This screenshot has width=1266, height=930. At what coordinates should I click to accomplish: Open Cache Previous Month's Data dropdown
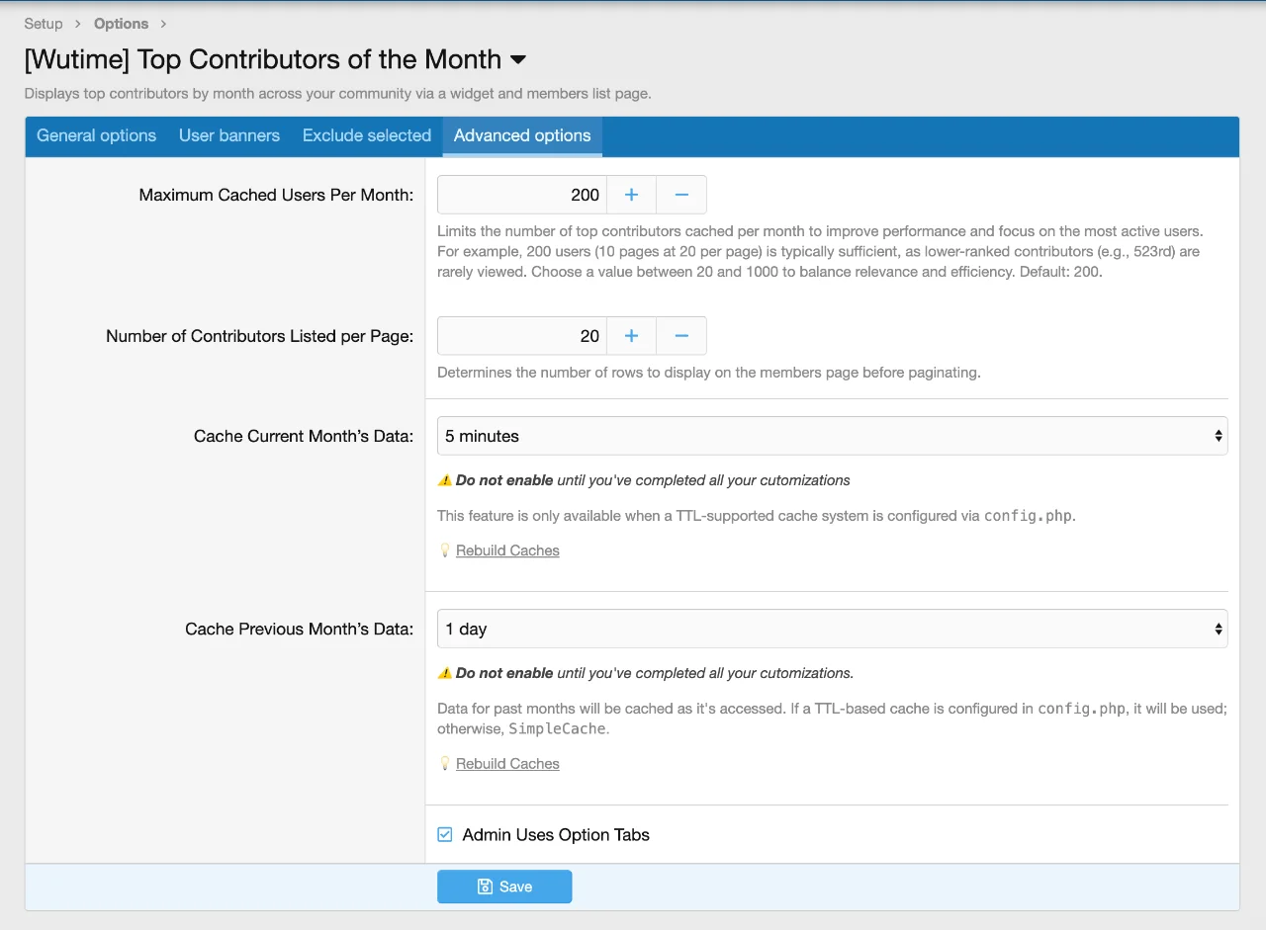tap(832, 629)
